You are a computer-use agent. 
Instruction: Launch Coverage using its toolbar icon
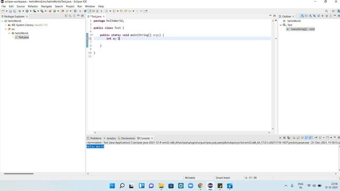point(34,11)
